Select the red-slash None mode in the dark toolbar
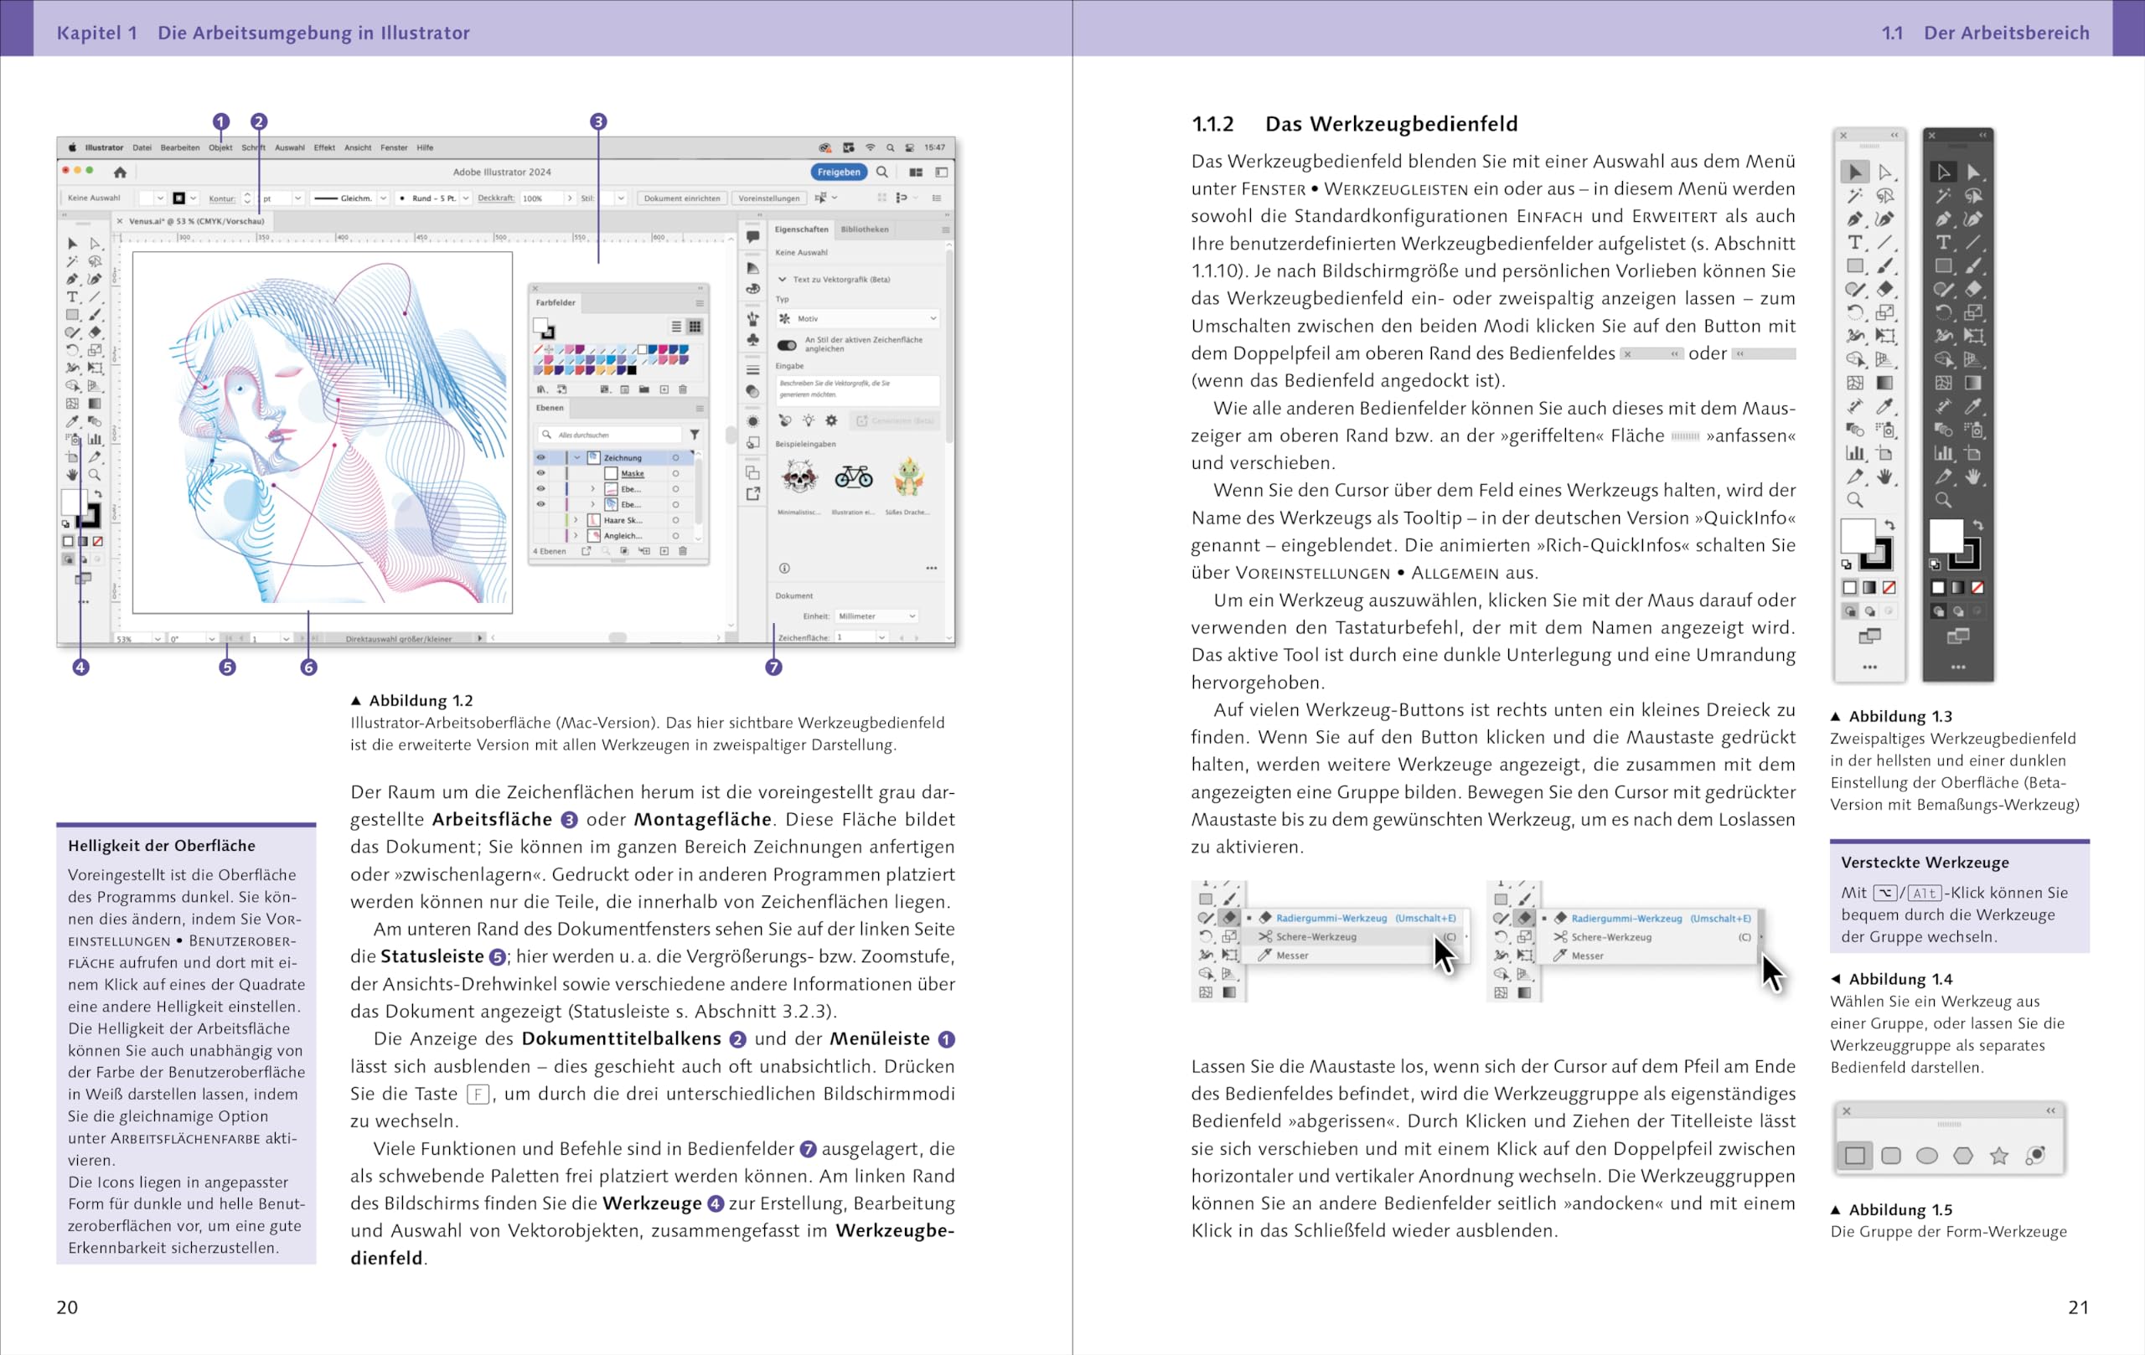Screen dimensions: 2145x1355 [1977, 588]
